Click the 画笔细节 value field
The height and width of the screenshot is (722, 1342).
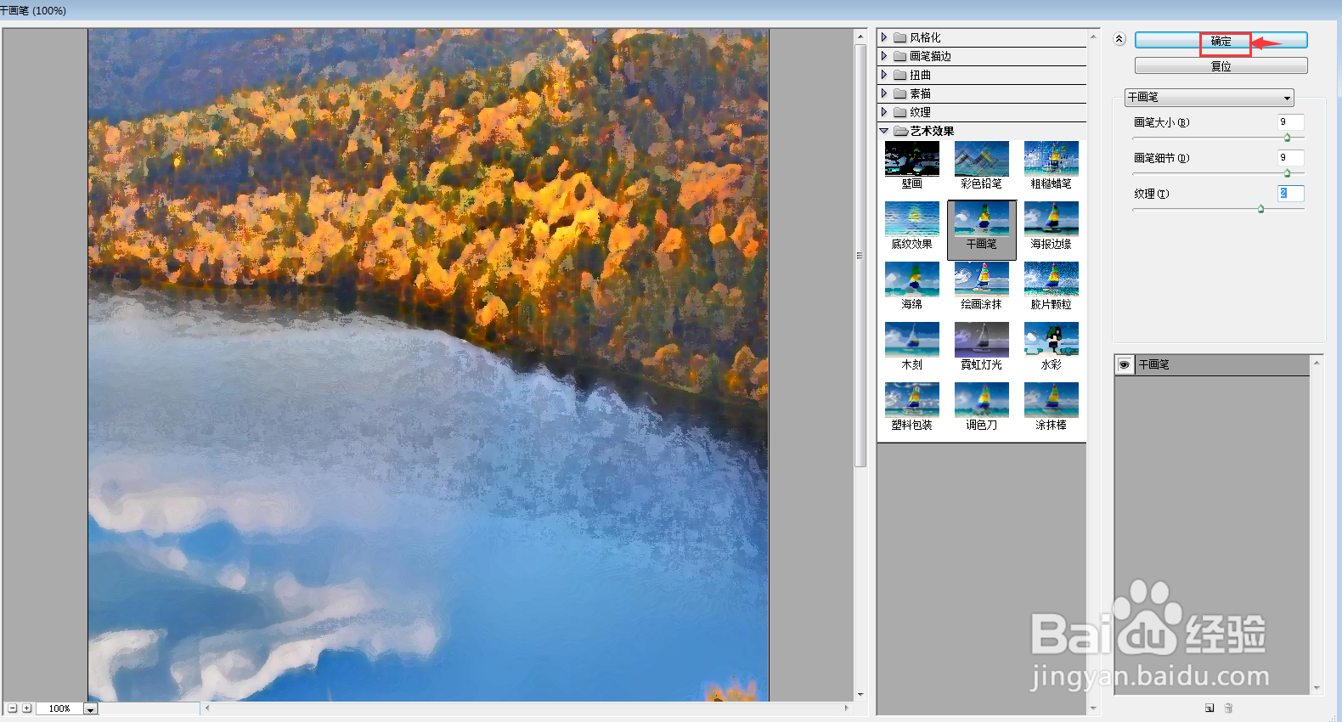[x=1290, y=158]
